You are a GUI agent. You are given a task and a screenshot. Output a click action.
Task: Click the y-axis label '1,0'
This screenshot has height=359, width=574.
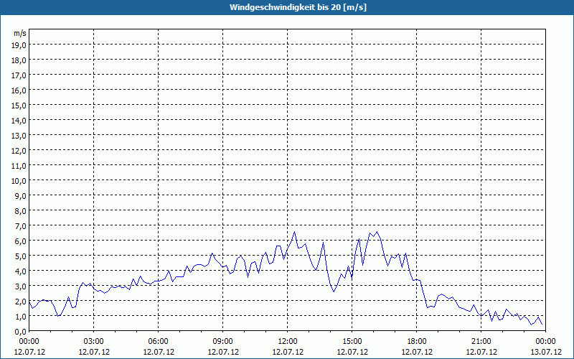coord(21,316)
